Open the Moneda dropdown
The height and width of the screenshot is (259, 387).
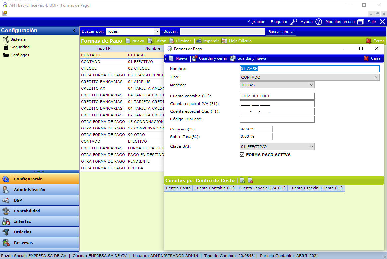(x=311, y=85)
